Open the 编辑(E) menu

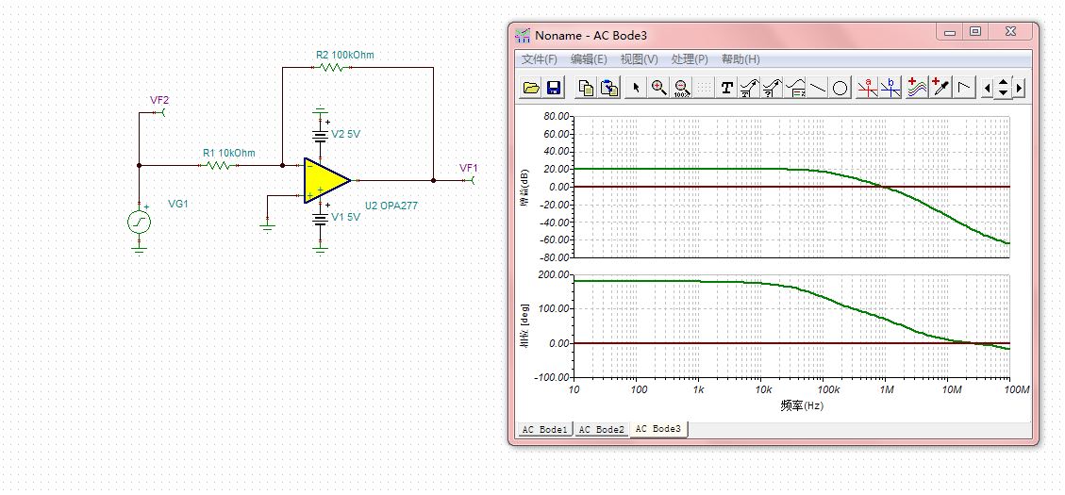pos(589,59)
